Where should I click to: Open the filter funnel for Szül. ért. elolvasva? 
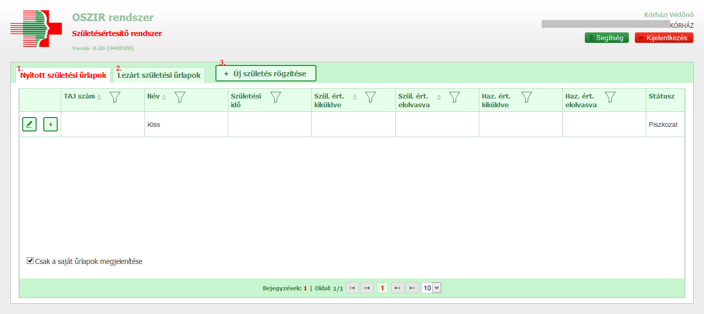pyautogui.click(x=454, y=97)
